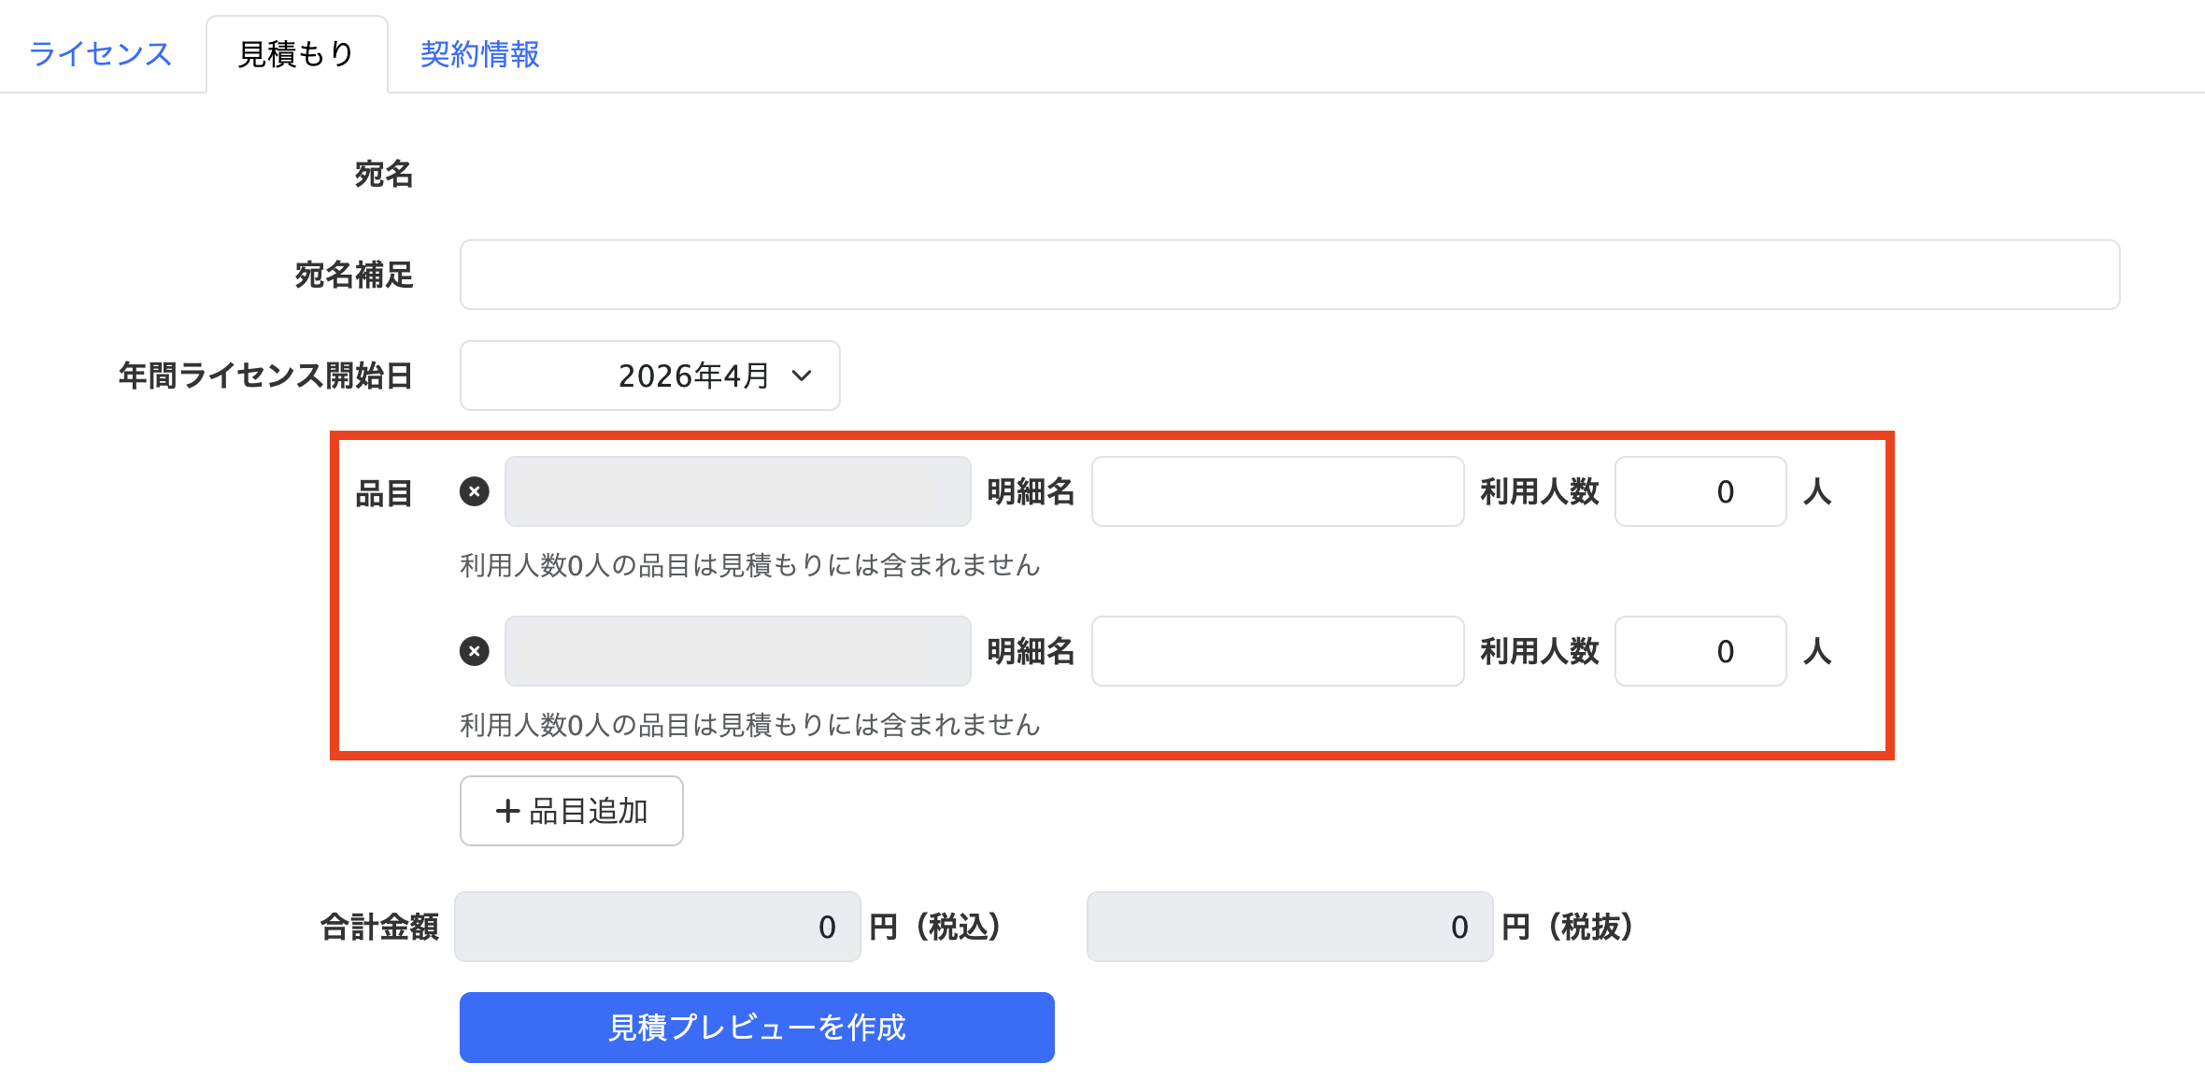Focus the 宛名補足 text field
This screenshot has height=1078, width=2205.
[x=1289, y=275]
